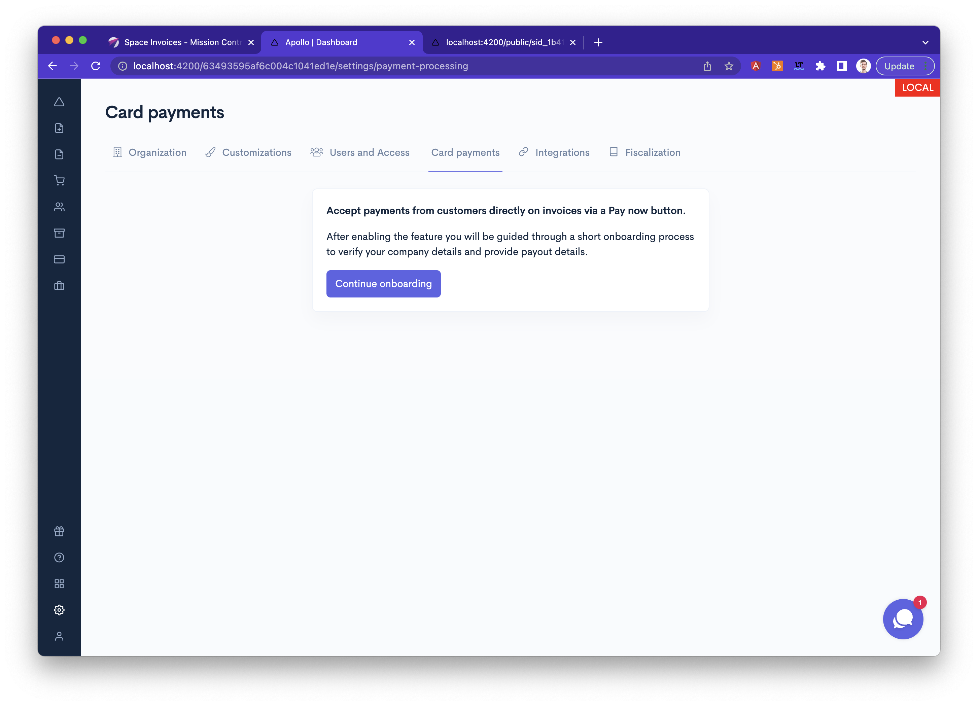Open the settings gear icon

click(x=60, y=609)
